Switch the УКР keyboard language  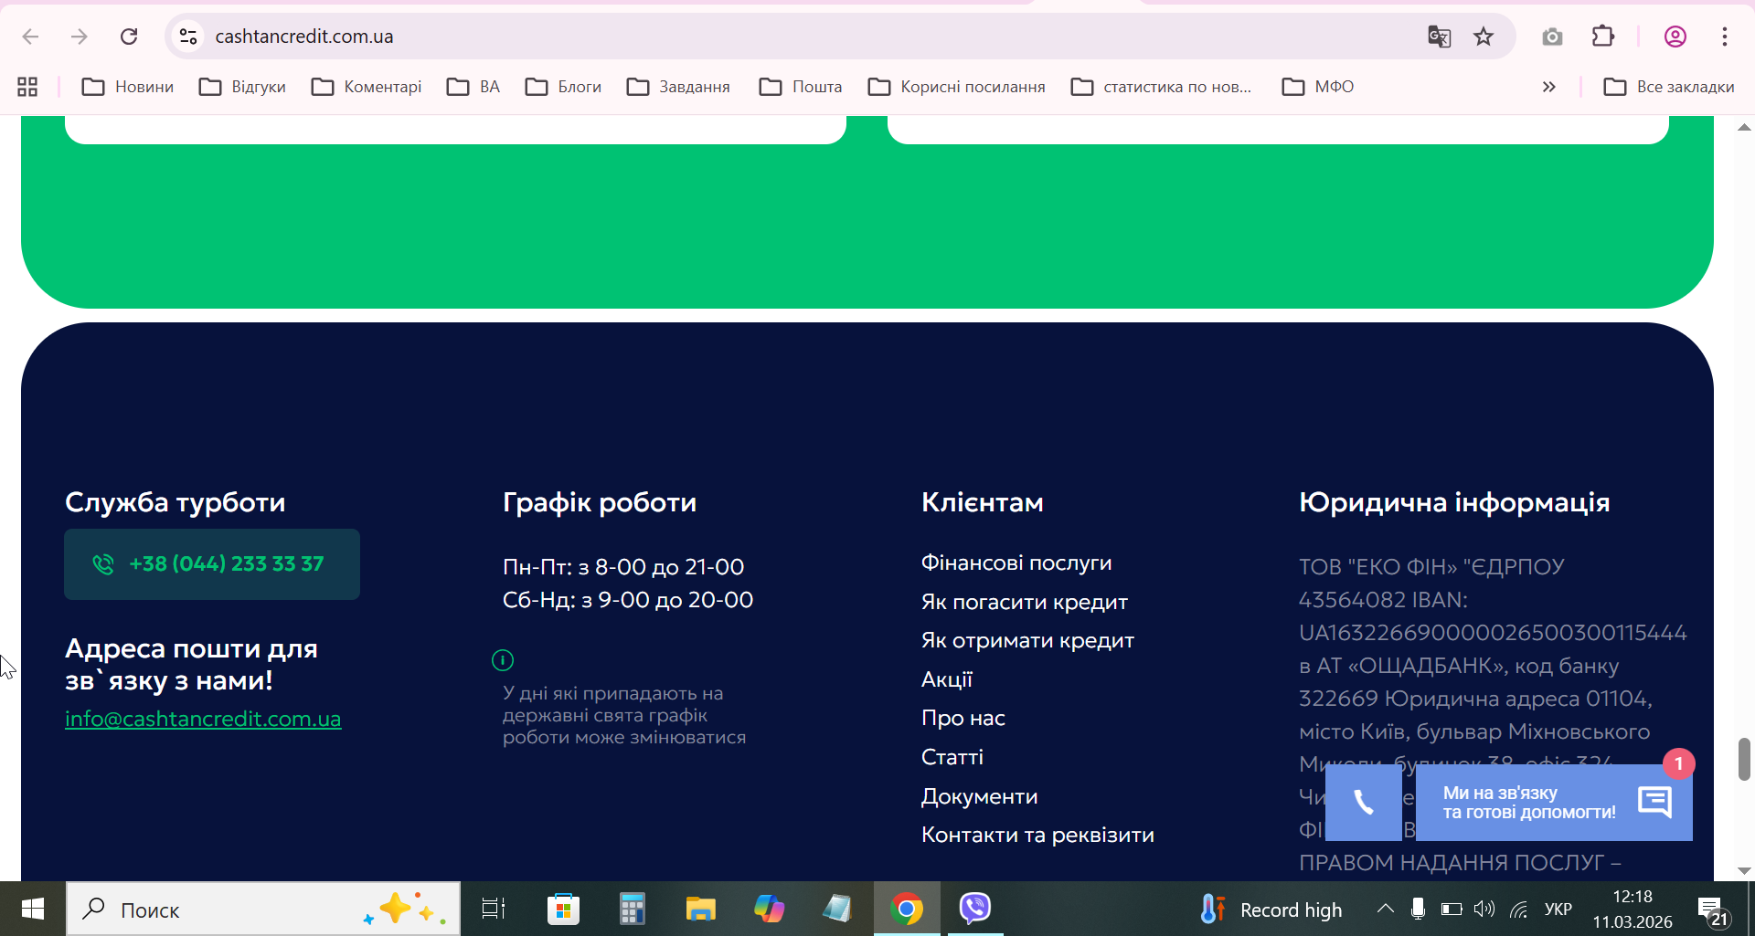[1558, 910]
